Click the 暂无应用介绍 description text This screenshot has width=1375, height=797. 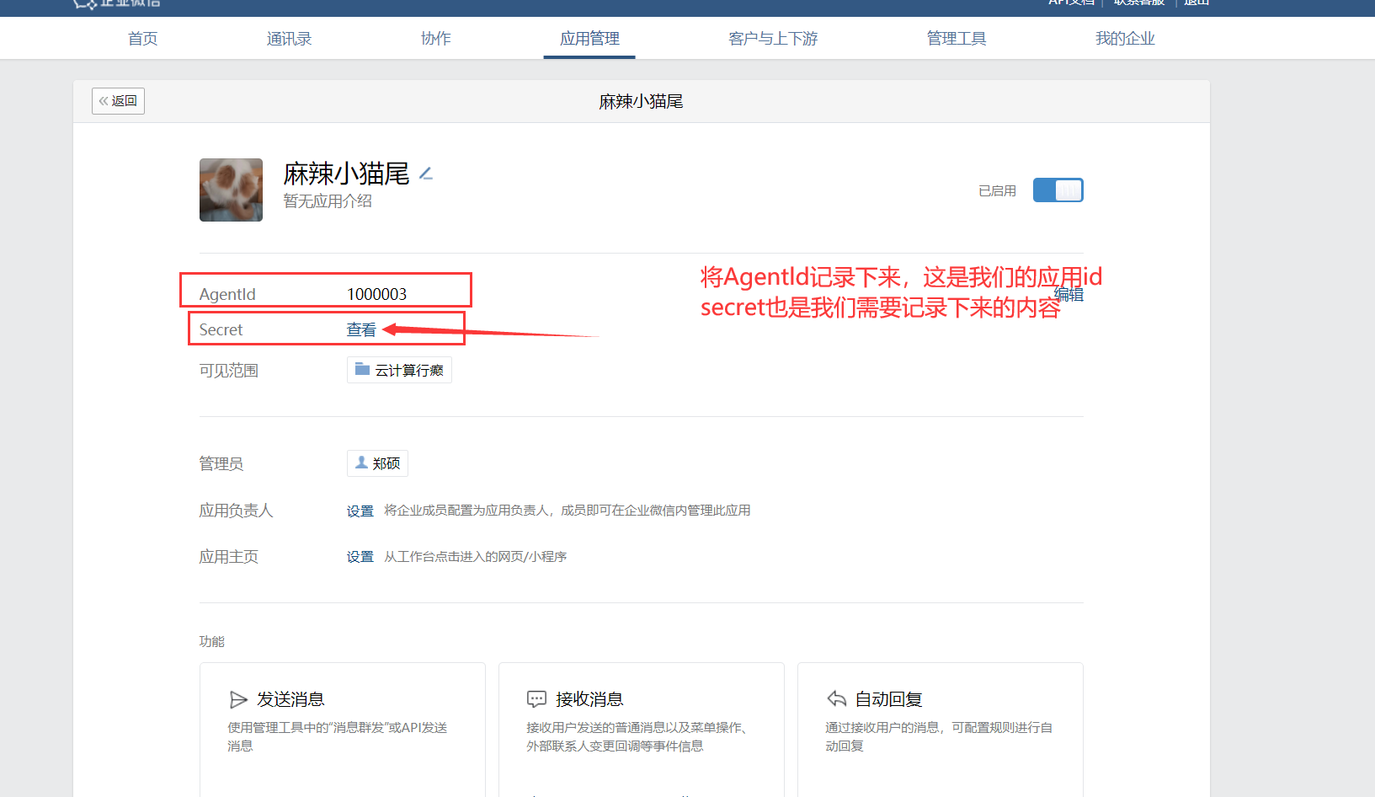328,201
